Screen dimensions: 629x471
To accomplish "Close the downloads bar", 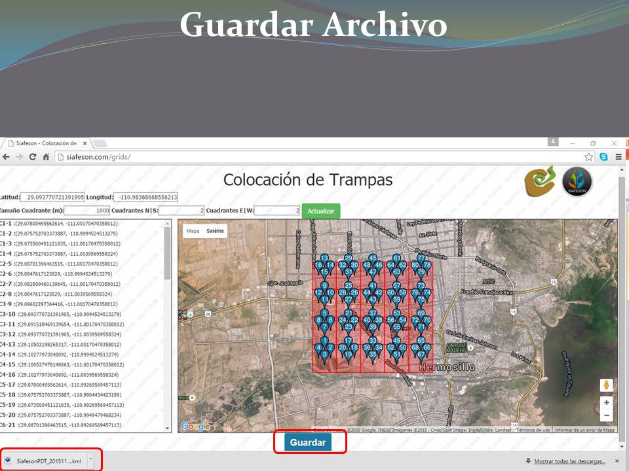I will pyautogui.click(x=617, y=461).
